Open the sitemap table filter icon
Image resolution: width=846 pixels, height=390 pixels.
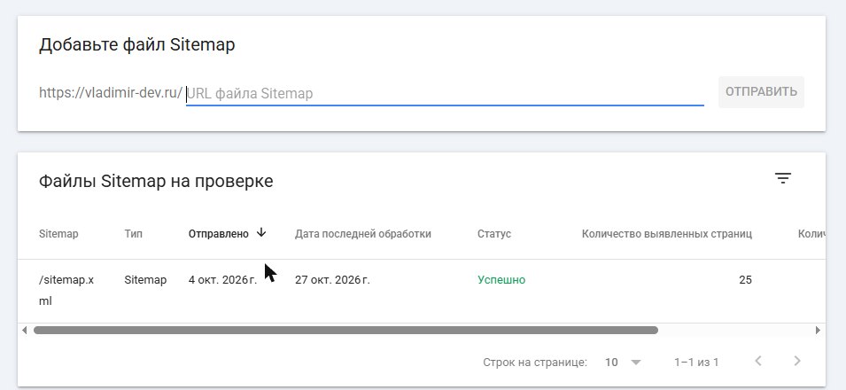(783, 178)
